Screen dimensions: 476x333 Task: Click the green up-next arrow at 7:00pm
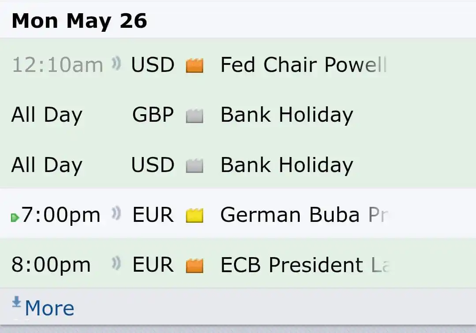(x=15, y=217)
